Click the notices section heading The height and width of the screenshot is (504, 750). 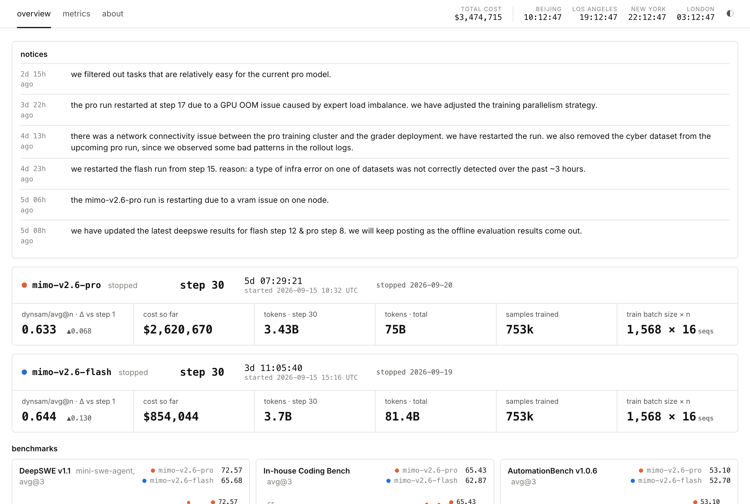(x=34, y=54)
